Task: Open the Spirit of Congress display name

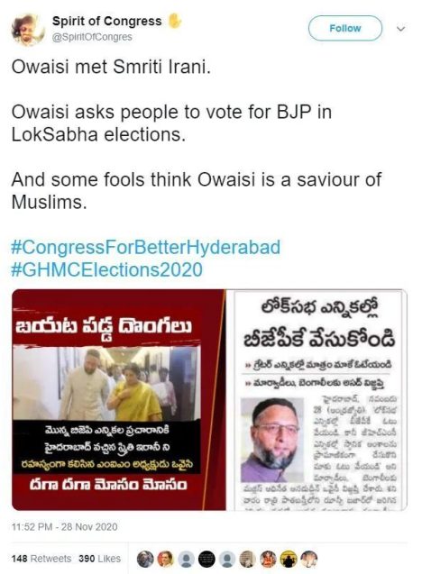Action: tap(106, 22)
